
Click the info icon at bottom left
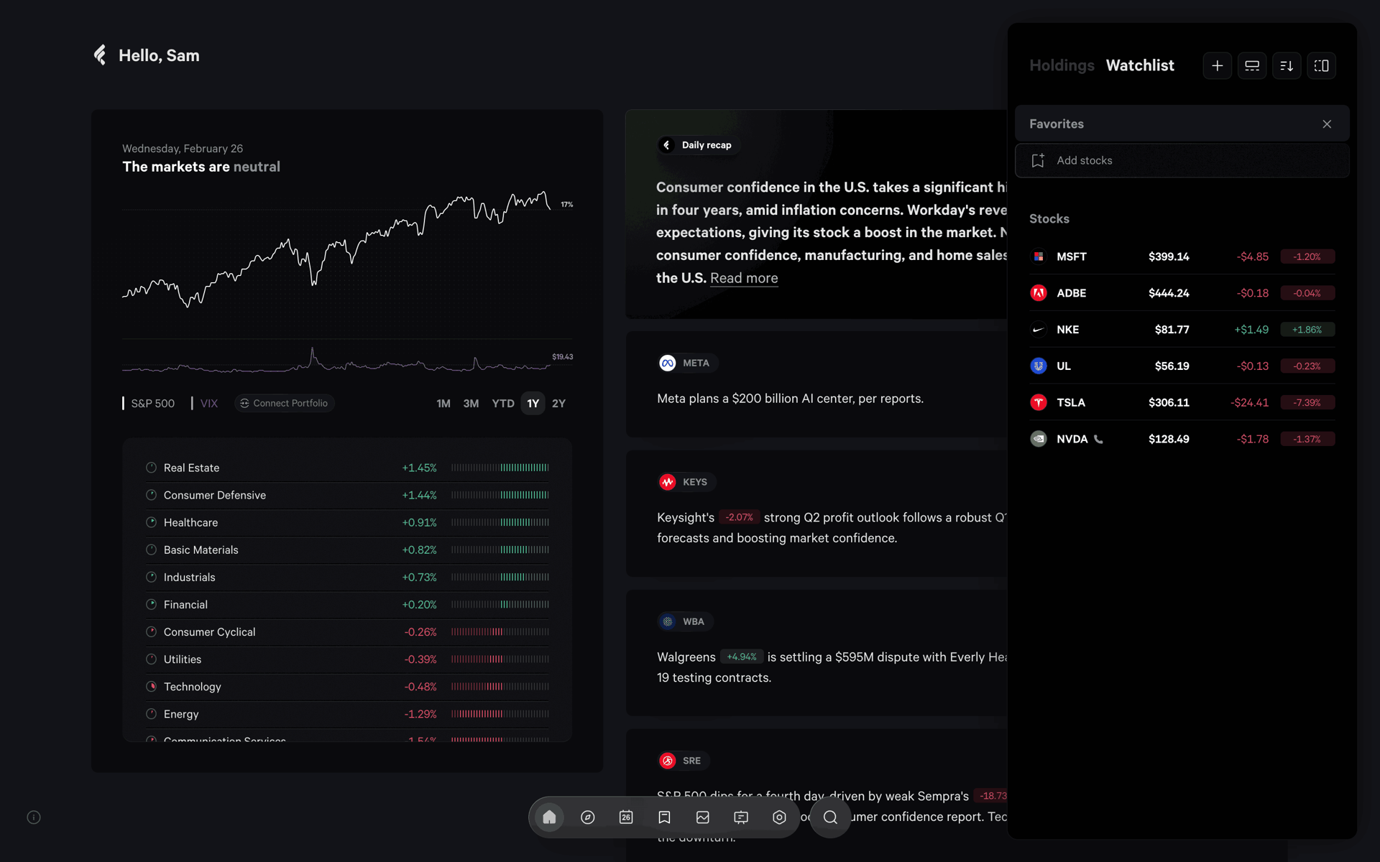pyautogui.click(x=34, y=817)
